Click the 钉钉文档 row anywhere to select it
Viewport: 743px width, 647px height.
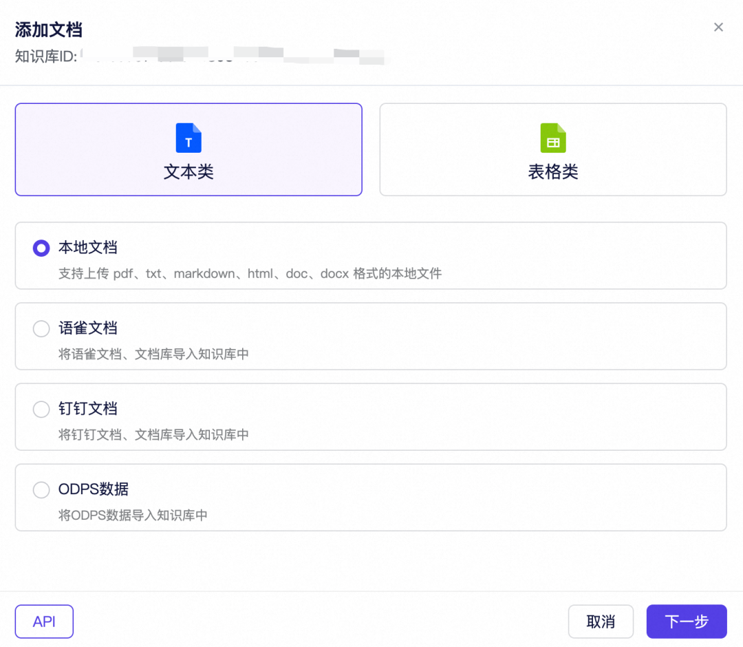click(x=371, y=416)
